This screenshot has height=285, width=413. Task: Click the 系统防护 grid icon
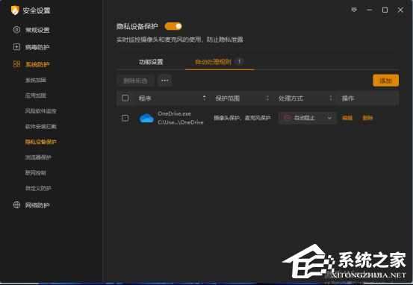click(16, 64)
